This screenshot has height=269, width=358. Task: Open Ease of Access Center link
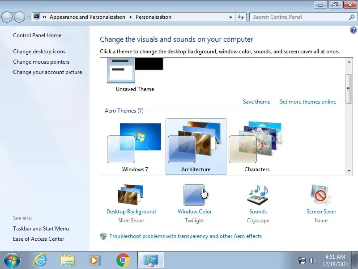[x=38, y=239]
